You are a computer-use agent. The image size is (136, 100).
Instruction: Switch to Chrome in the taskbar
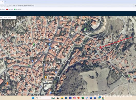103,98
